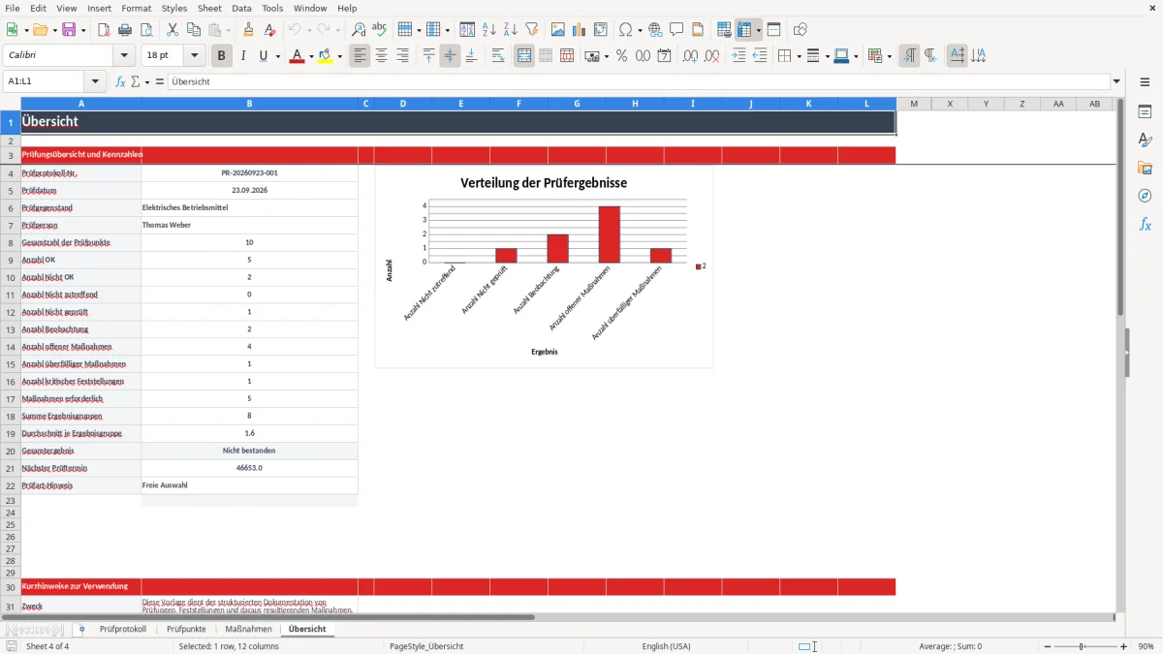Format the cell as percent
This screenshot has width=1163, height=654.
(x=621, y=56)
